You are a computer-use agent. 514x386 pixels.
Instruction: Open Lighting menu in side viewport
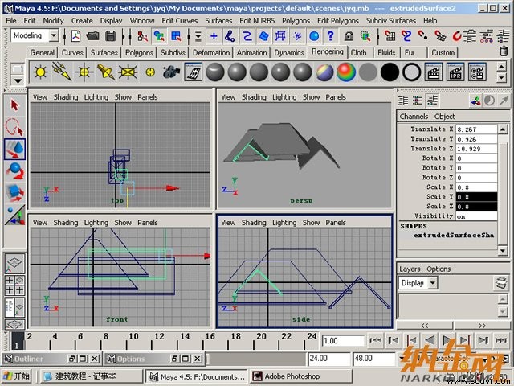pyautogui.click(x=284, y=223)
